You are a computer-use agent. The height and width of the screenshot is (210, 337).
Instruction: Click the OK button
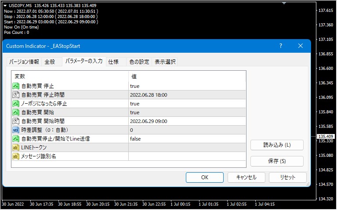205,177
